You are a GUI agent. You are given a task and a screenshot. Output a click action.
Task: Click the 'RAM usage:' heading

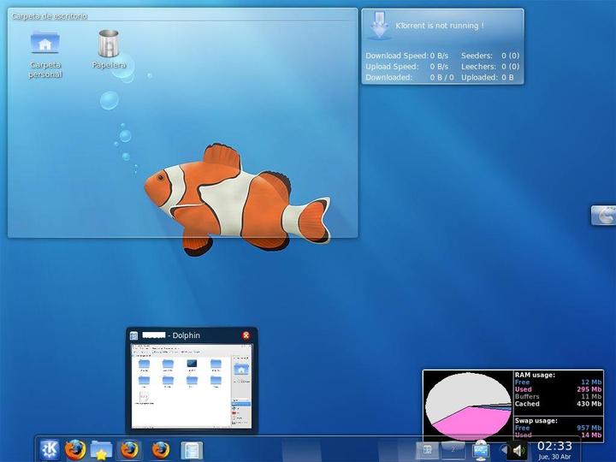(535, 375)
